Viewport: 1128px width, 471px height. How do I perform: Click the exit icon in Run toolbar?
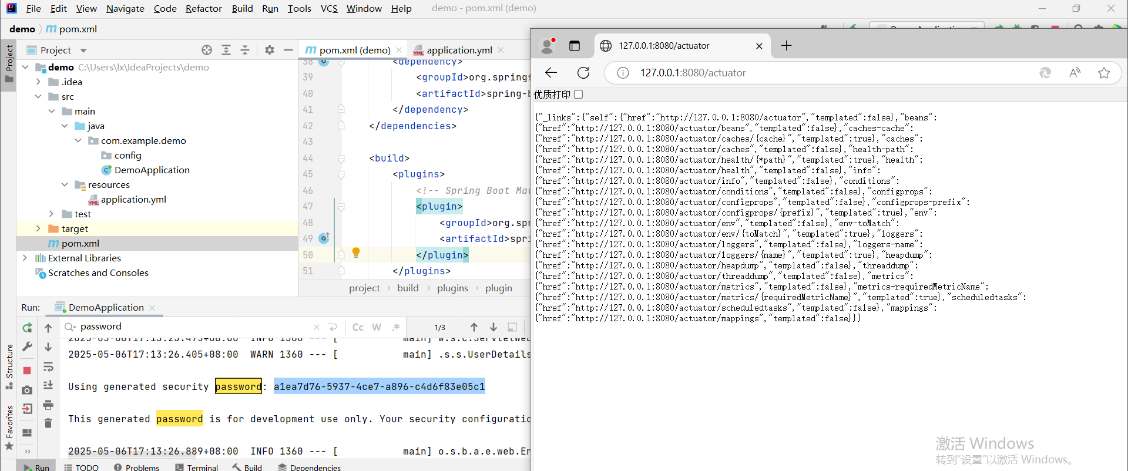[x=27, y=409]
